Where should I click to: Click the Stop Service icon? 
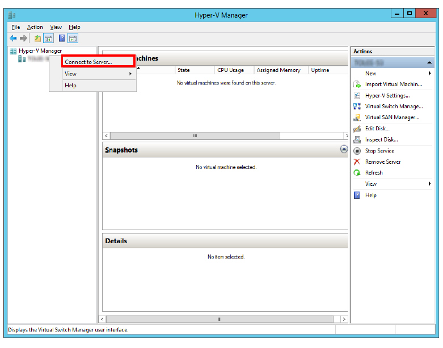click(x=357, y=151)
